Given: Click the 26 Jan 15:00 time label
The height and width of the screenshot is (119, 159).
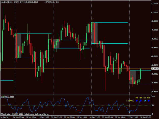Looking at the screenshot, I should [82, 117].
